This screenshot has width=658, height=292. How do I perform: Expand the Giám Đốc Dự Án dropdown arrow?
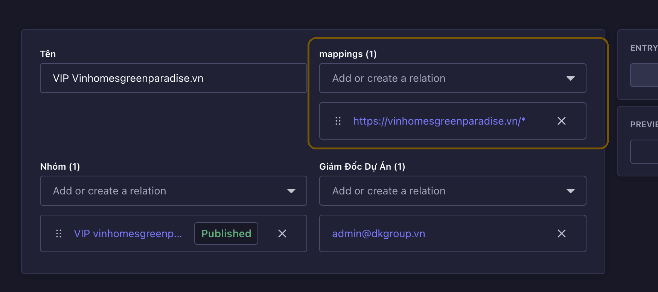click(570, 191)
